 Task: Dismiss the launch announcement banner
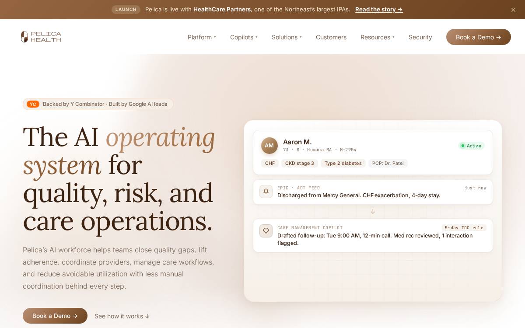click(x=513, y=10)
